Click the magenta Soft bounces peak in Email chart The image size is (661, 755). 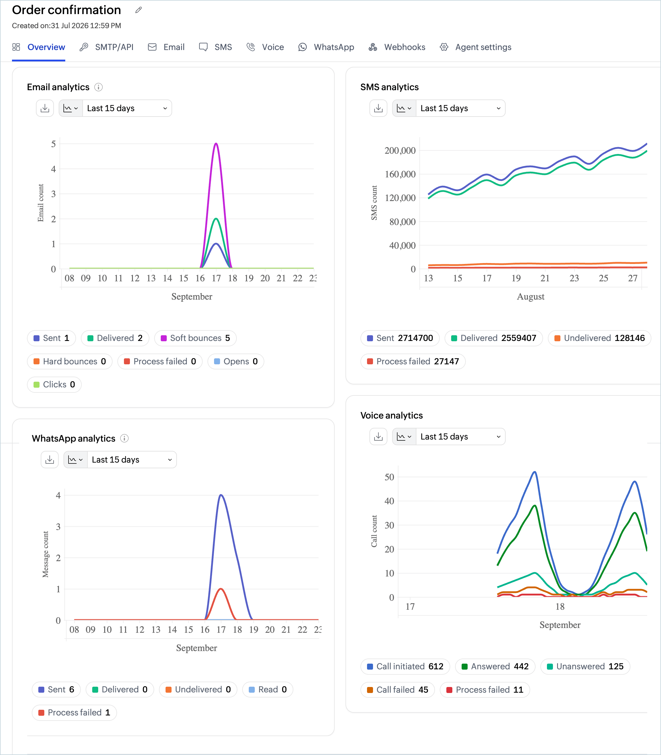216,144
